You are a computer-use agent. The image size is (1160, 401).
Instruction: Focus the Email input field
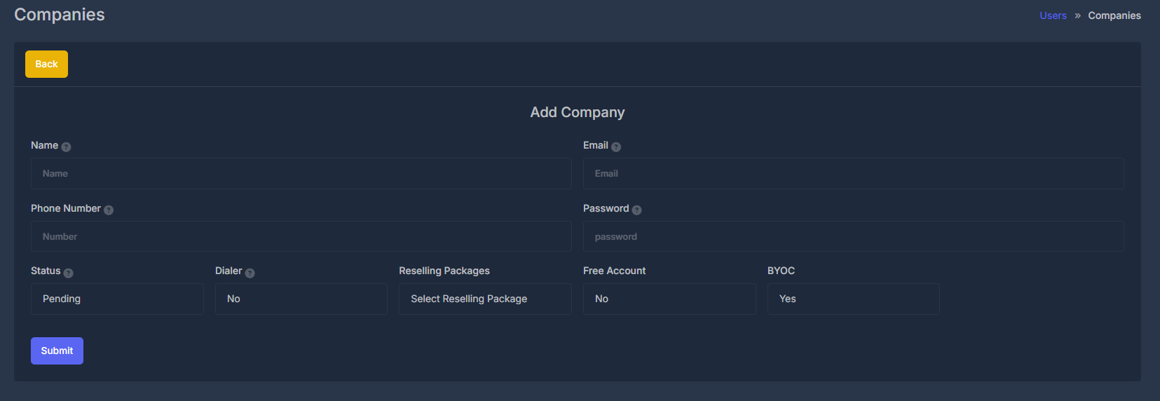pyautogui.click(x=854, y=173)
